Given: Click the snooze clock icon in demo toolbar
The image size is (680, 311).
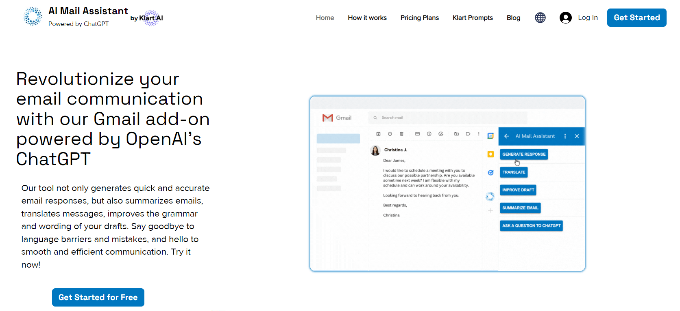Looking at the screenshot, I should click(429, 134).
